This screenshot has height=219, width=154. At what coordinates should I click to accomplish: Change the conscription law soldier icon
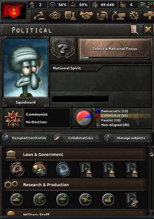(17, 169)
